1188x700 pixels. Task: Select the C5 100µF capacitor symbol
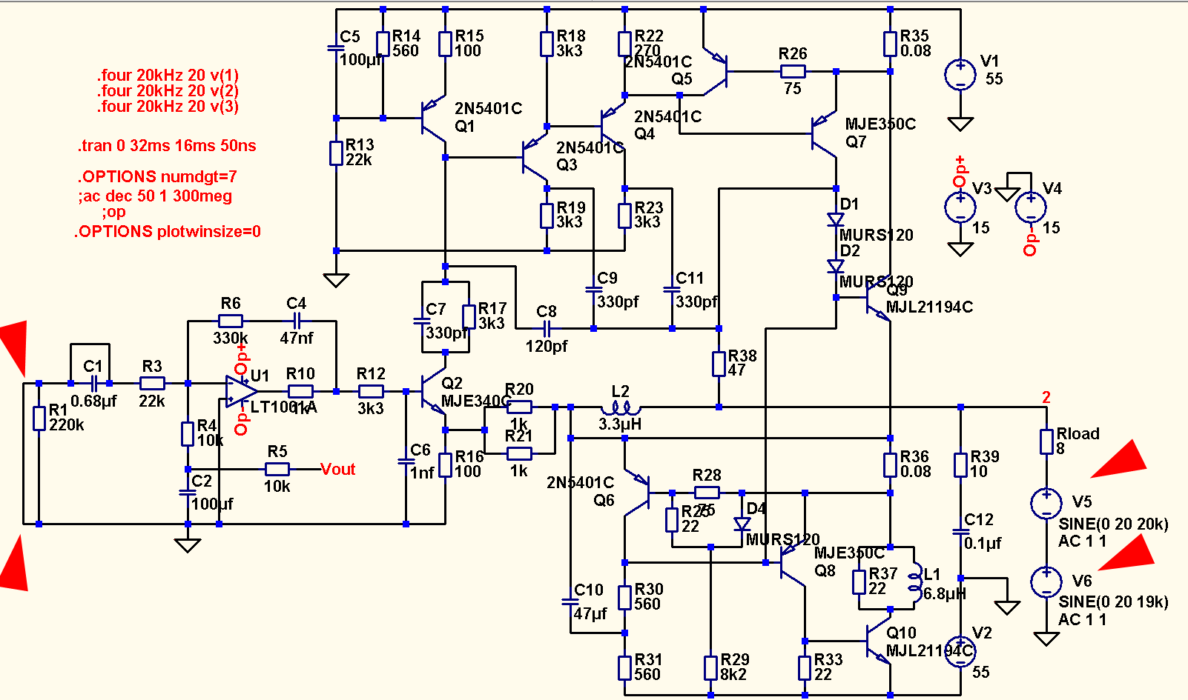click(x=336, y=48)
